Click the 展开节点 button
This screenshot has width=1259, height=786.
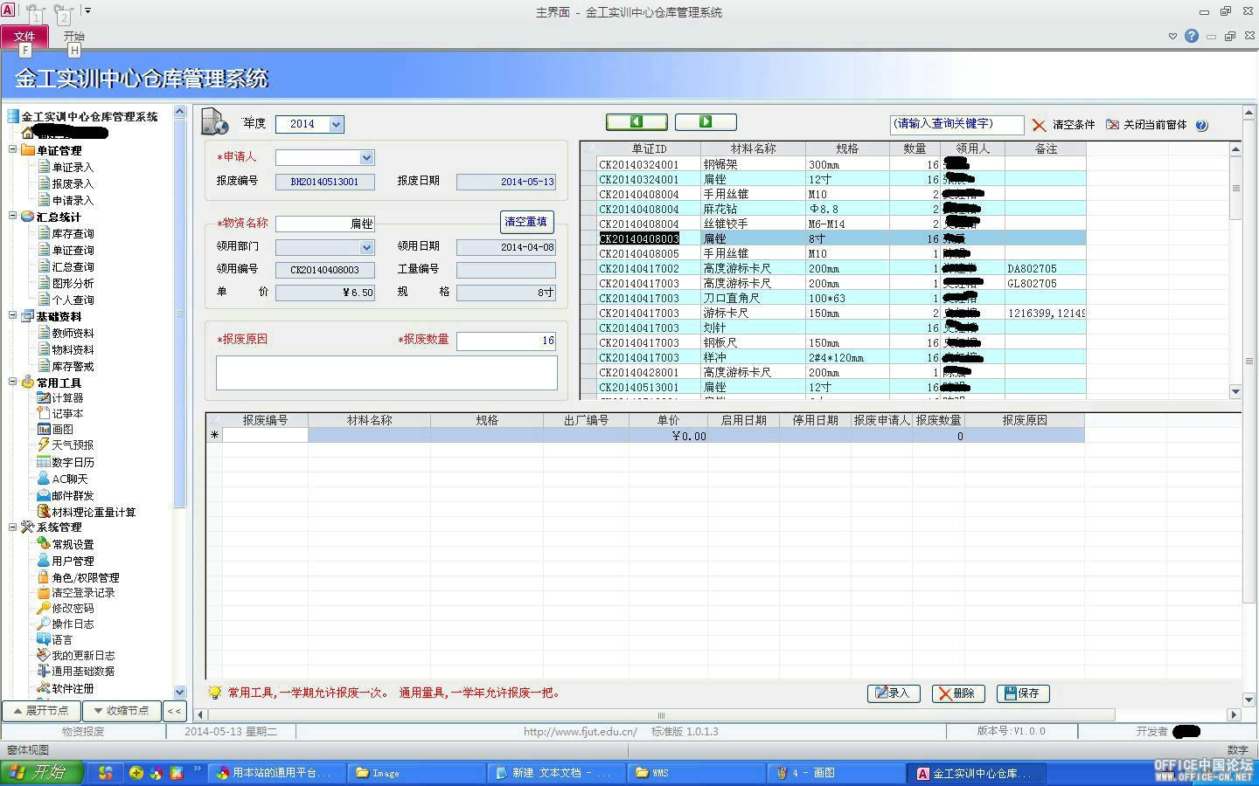pyautogui.click(x=41, y=711)
